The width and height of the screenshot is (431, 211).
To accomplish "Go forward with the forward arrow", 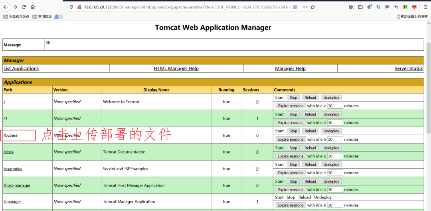I will (15, 7).
